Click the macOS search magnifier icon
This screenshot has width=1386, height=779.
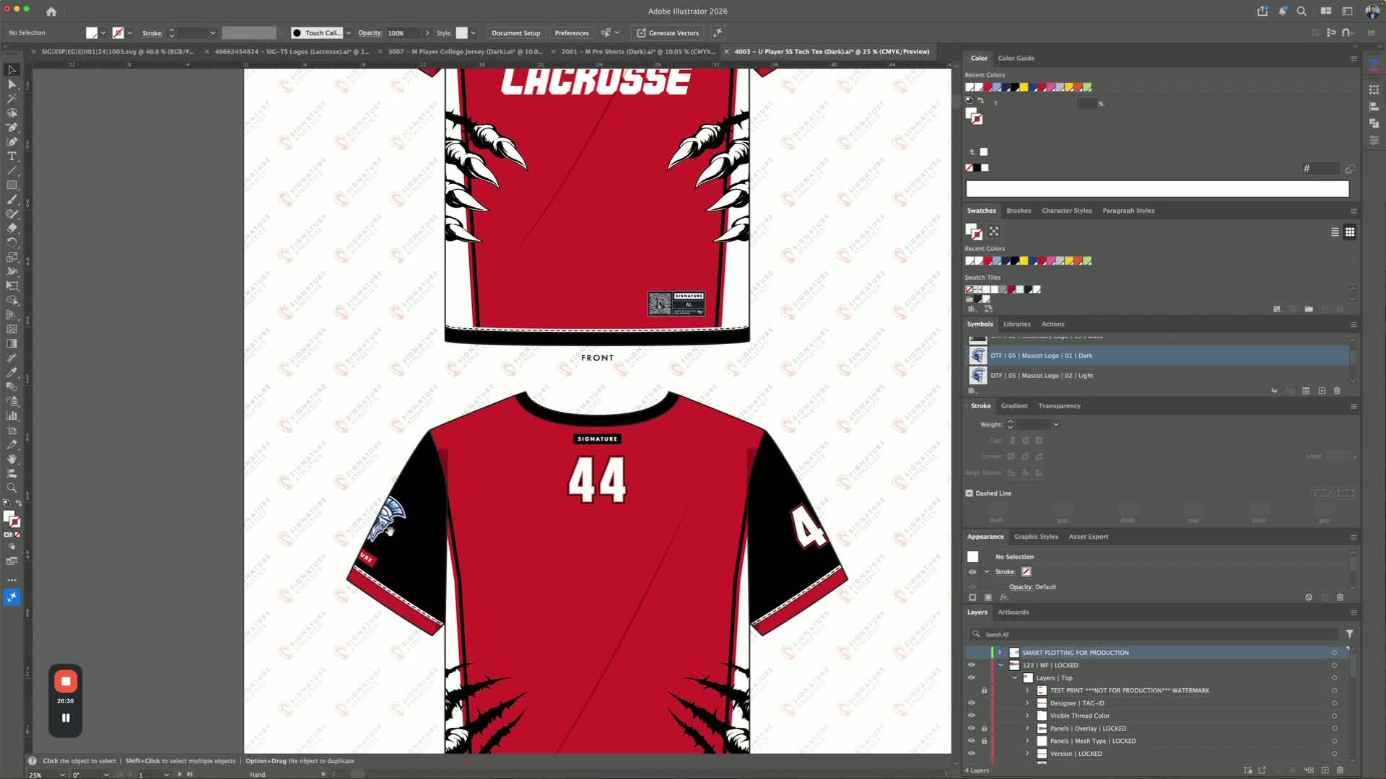(x=1302, y=12)
